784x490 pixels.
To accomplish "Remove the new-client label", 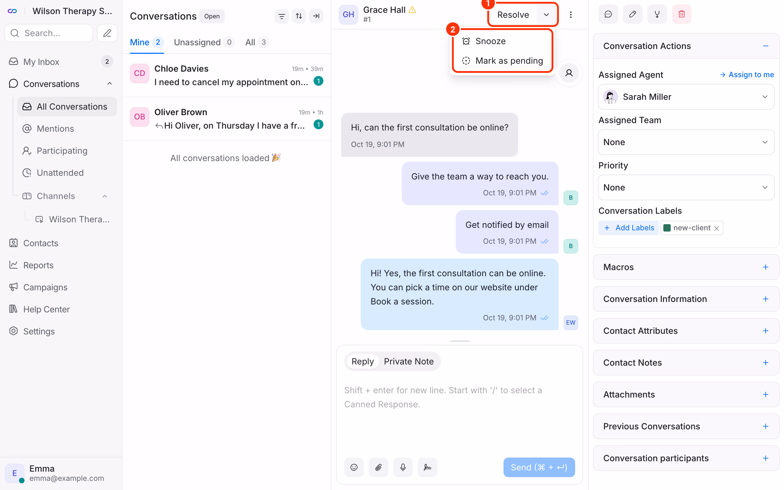I will click(717, 228).
